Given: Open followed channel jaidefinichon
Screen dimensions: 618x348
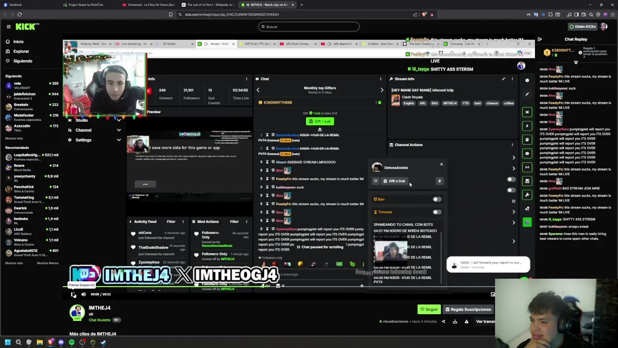Looking at the screenshot, I should [31, 96].
